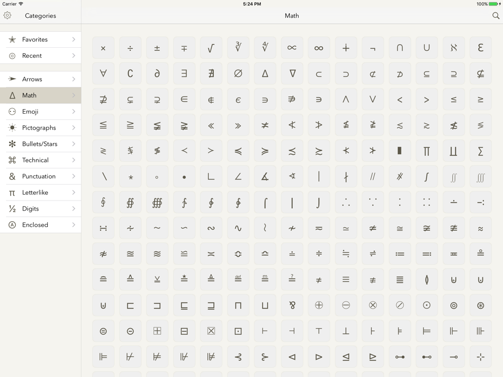Image resolution: width=503 pixels, height=377 pixels.
Task: Select the angle symbol
Action: (x=238, y=176)
